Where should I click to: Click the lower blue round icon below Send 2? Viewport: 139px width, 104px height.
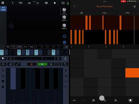click(65, 42)
